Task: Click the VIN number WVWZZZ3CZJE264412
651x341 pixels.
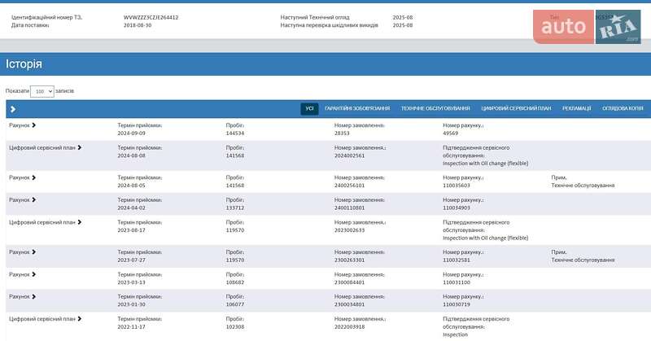Action: 151,16
